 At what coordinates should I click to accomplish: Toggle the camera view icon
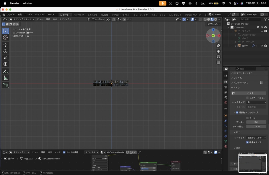(x=218, y=56)
